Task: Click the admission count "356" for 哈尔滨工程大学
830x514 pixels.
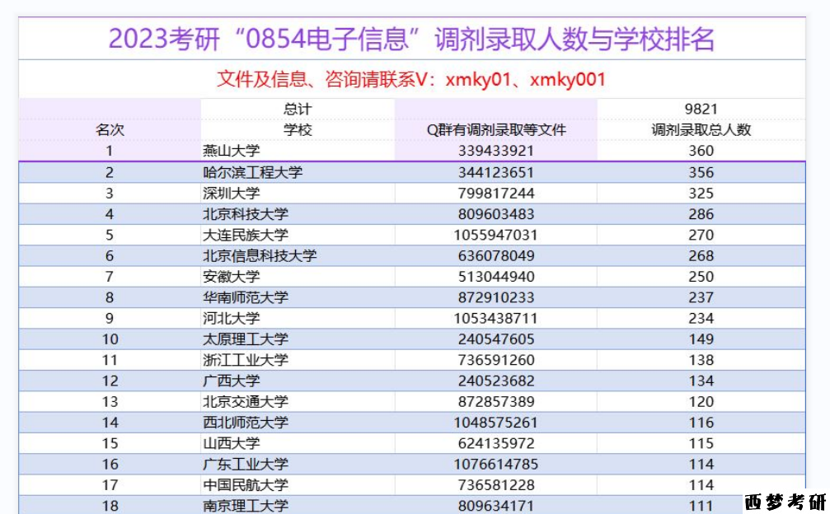Action: [x=701, y=172]
